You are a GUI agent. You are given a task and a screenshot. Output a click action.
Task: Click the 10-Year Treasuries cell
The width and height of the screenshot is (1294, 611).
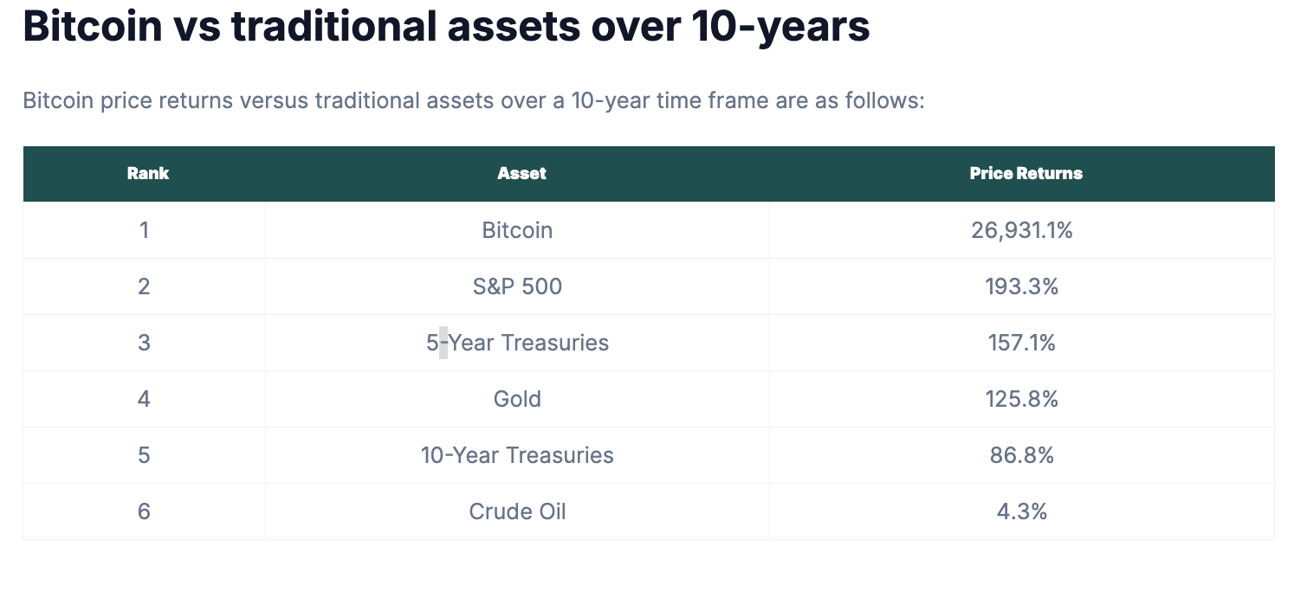point(517,455)
